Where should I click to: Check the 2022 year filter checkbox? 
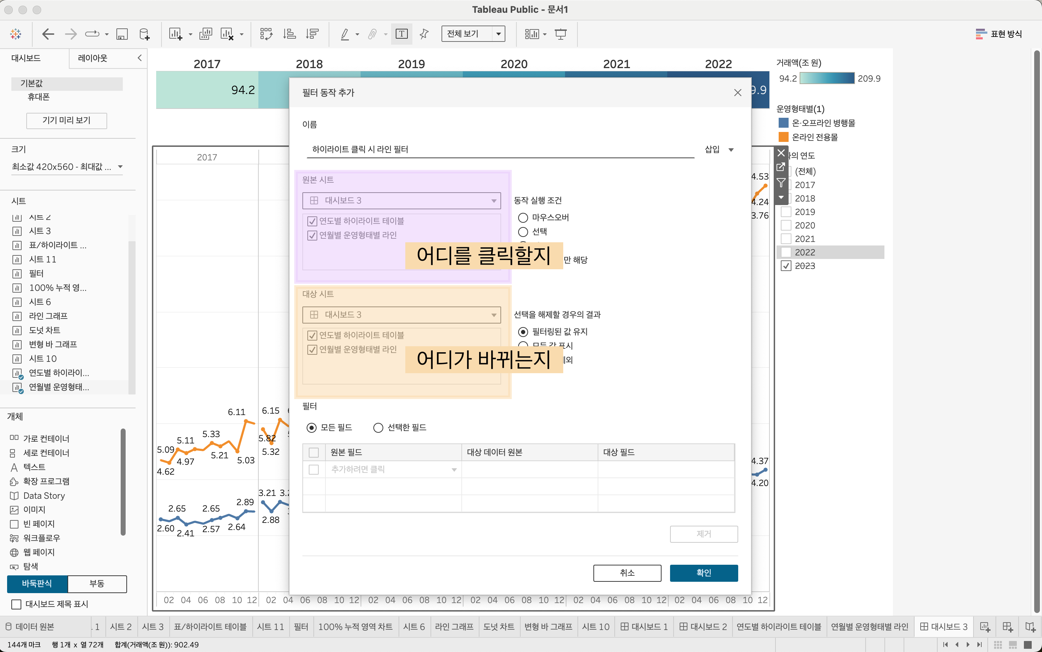(x=786, y=252)
